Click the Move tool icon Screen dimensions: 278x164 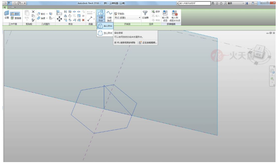(59, 18)
